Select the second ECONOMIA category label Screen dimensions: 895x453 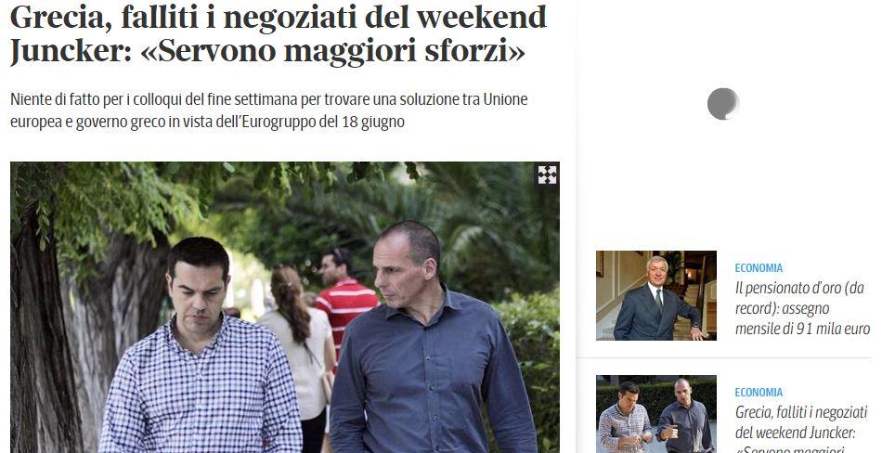[759, 392]
